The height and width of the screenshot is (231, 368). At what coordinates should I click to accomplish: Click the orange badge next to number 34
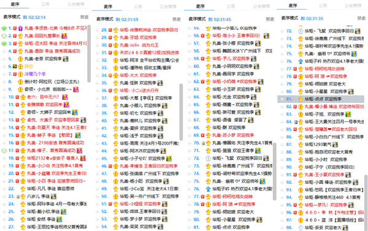point(110,75)
